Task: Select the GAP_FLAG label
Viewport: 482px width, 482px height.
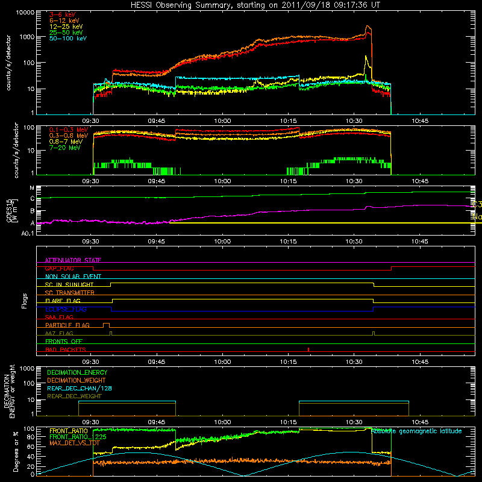Action: (59, 268)
